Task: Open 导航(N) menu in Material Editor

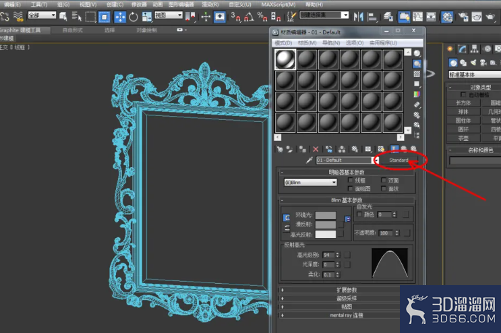Action: click(330, 42)
